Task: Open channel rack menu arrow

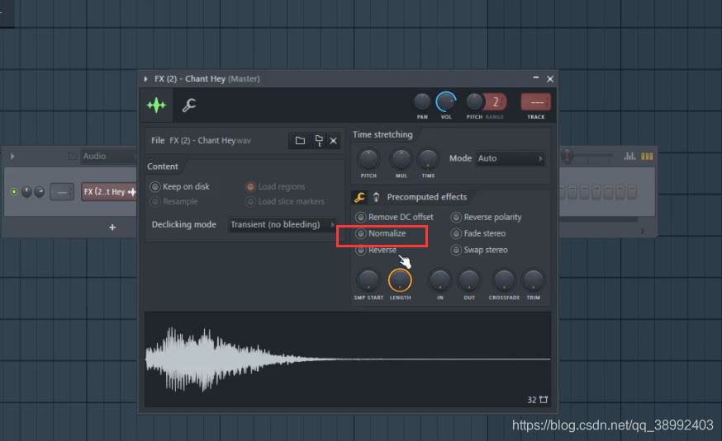Action: click(x=12, y=156)
